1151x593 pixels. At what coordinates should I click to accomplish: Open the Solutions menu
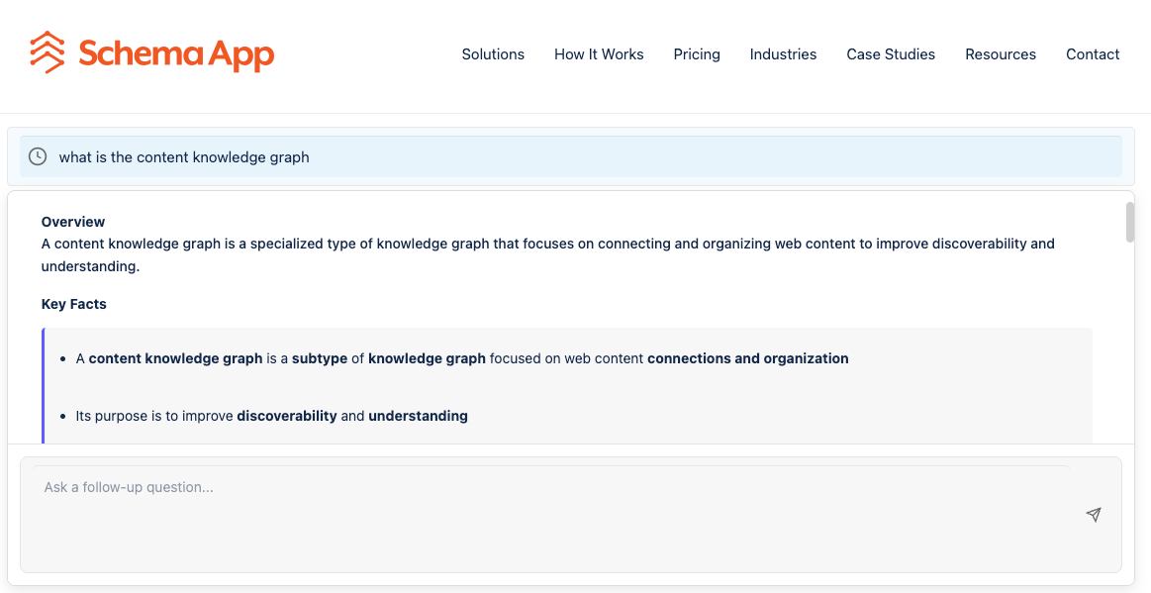point(493,54)
